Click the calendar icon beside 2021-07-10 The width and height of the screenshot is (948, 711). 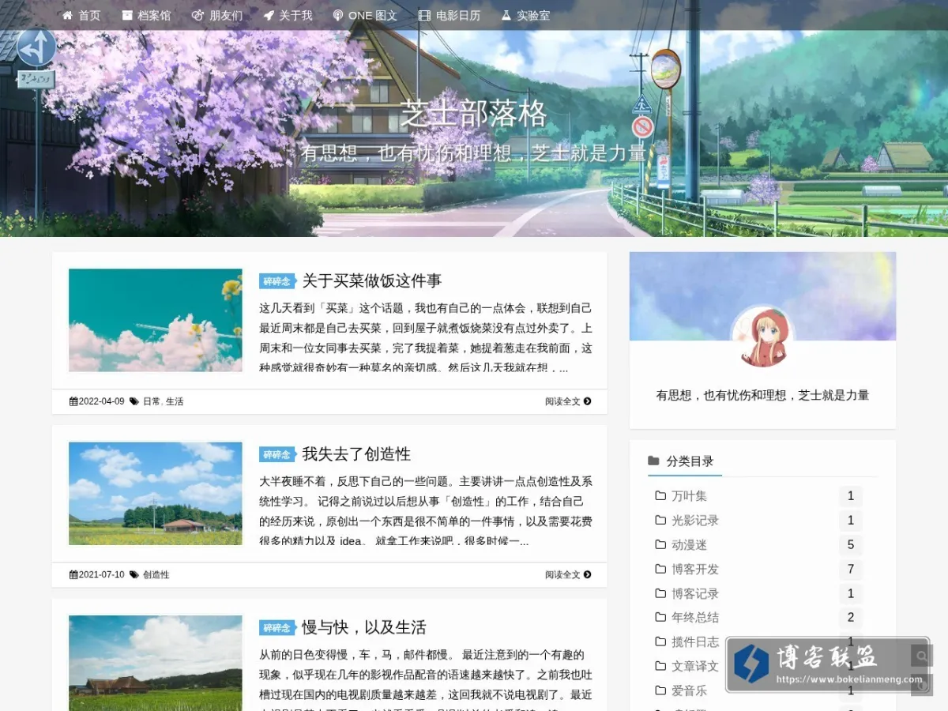coord(73,574)
